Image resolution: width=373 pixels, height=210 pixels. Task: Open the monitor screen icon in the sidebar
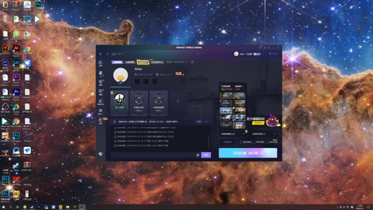point(101,92)
